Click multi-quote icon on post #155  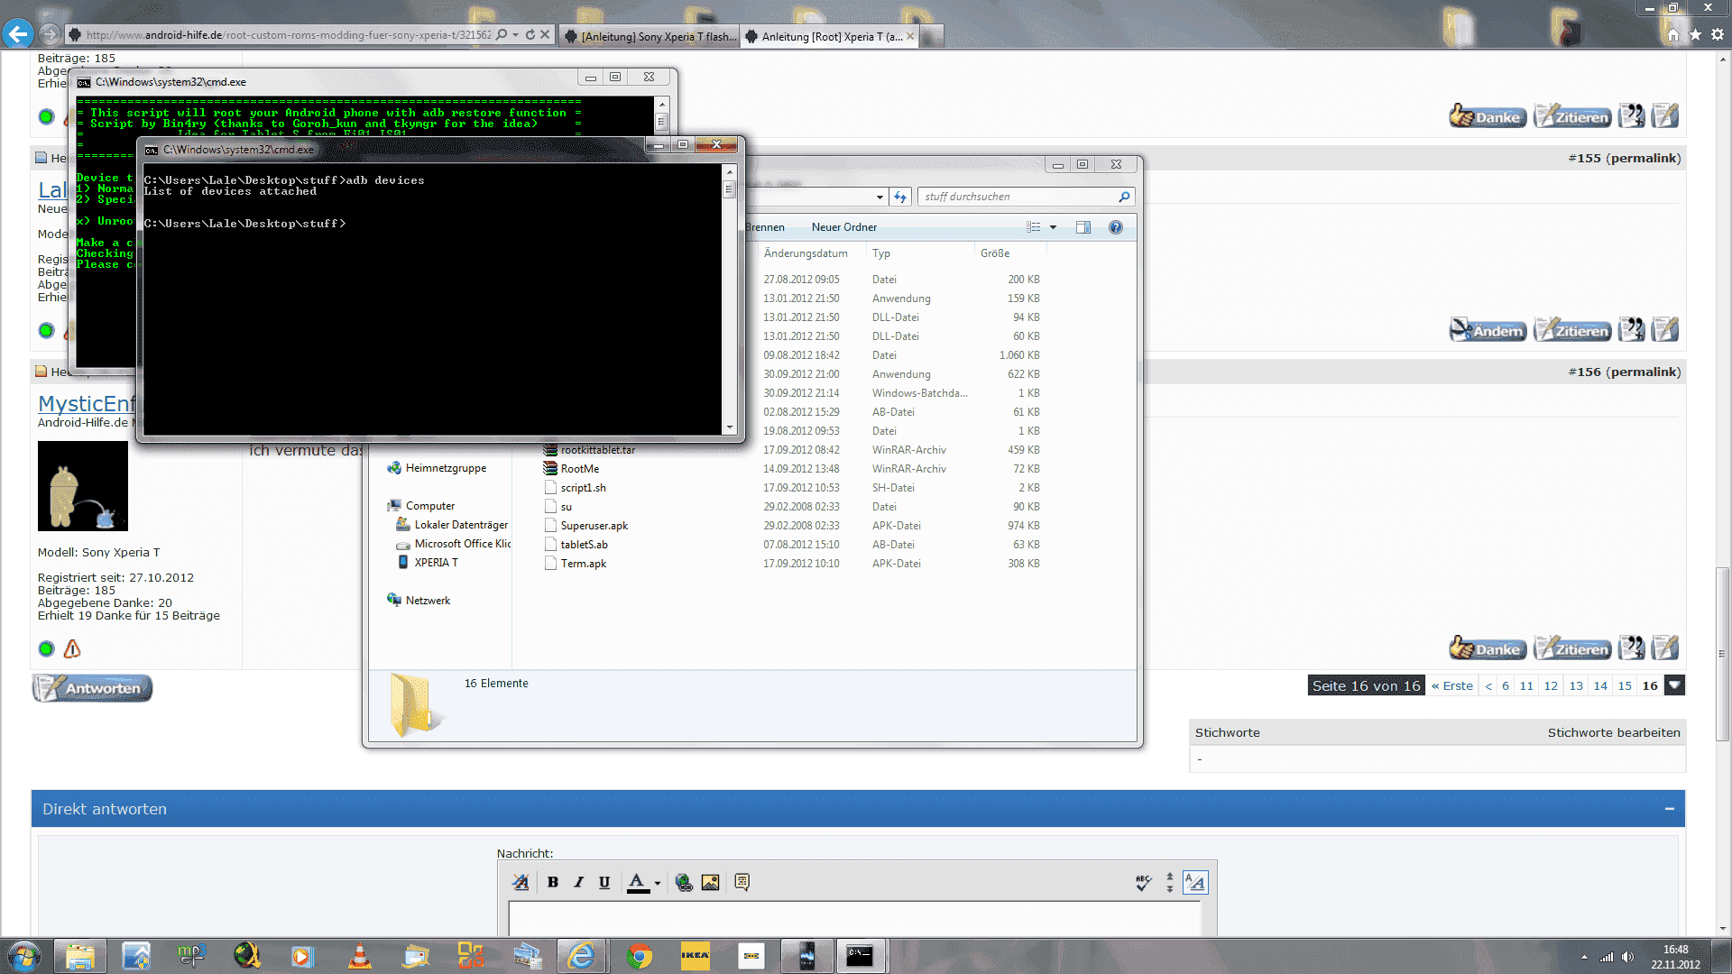click(x=1631, y=330)
